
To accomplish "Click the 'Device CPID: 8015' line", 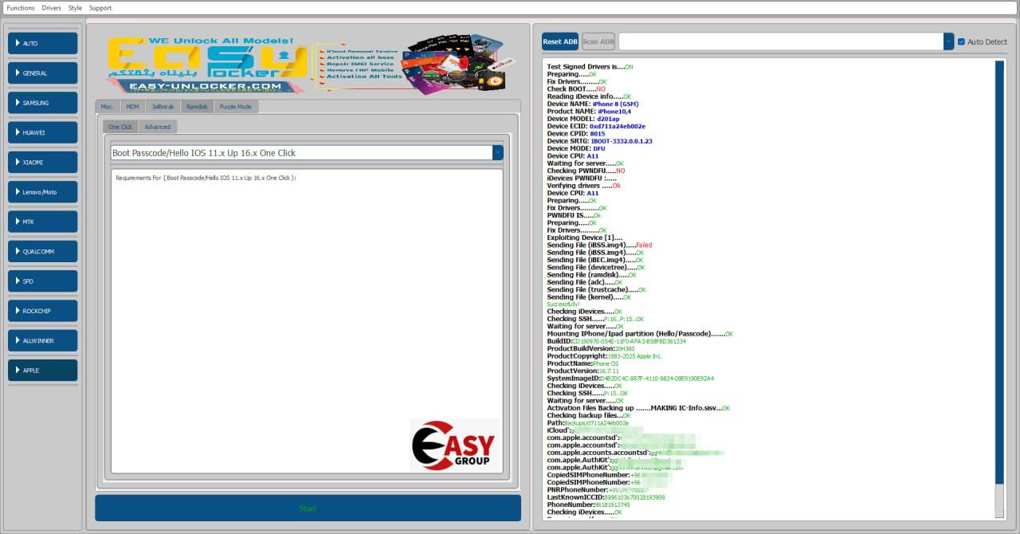I will point(576,134).
